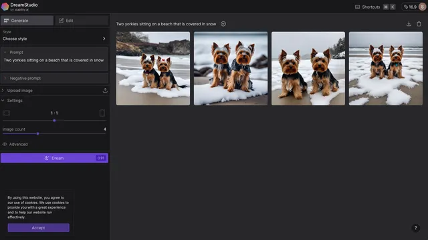
Task: Adjust the aspect ratio slider handle
Action: coord(54,120)
